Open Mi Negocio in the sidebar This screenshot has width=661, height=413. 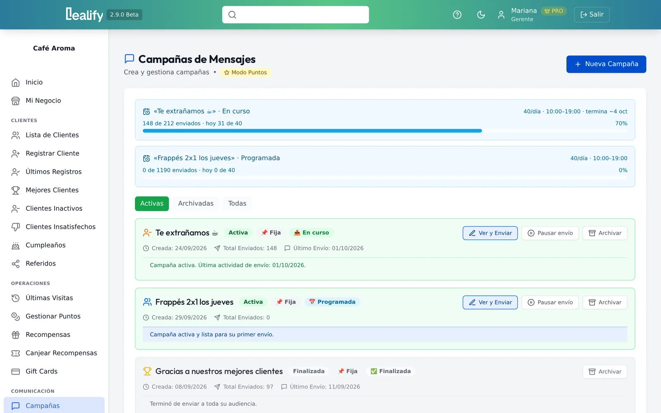click(x=54, y=101)
